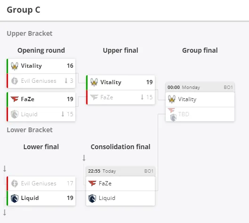The height and width of the screenshot is (223, 249).
Task: Open FaZe team link in Consolidation final
Action: 105,183
